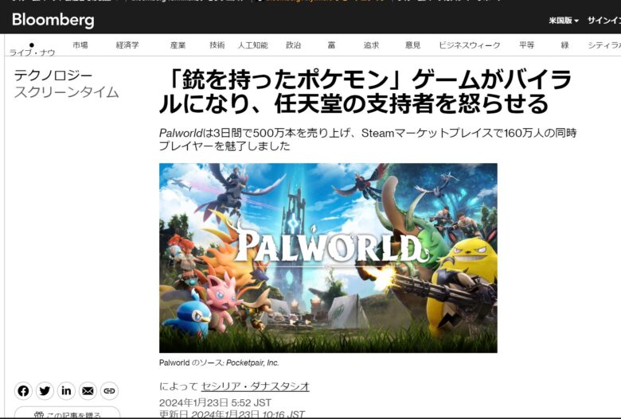
Task: Click the Palworld article image
Action: (328, 258)
